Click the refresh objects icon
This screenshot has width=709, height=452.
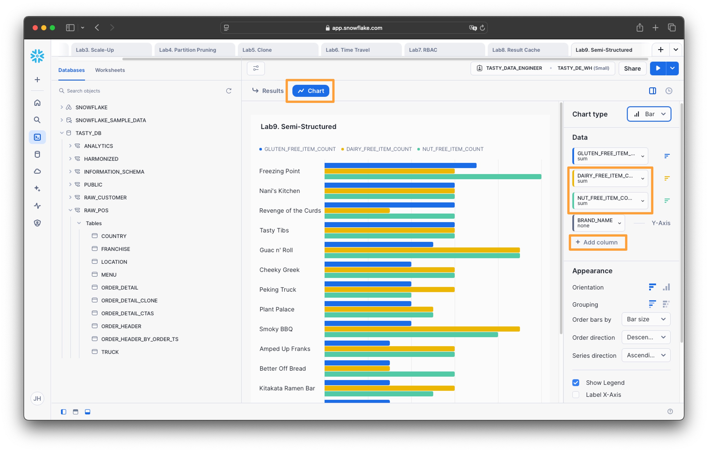(x=228, y=91)
